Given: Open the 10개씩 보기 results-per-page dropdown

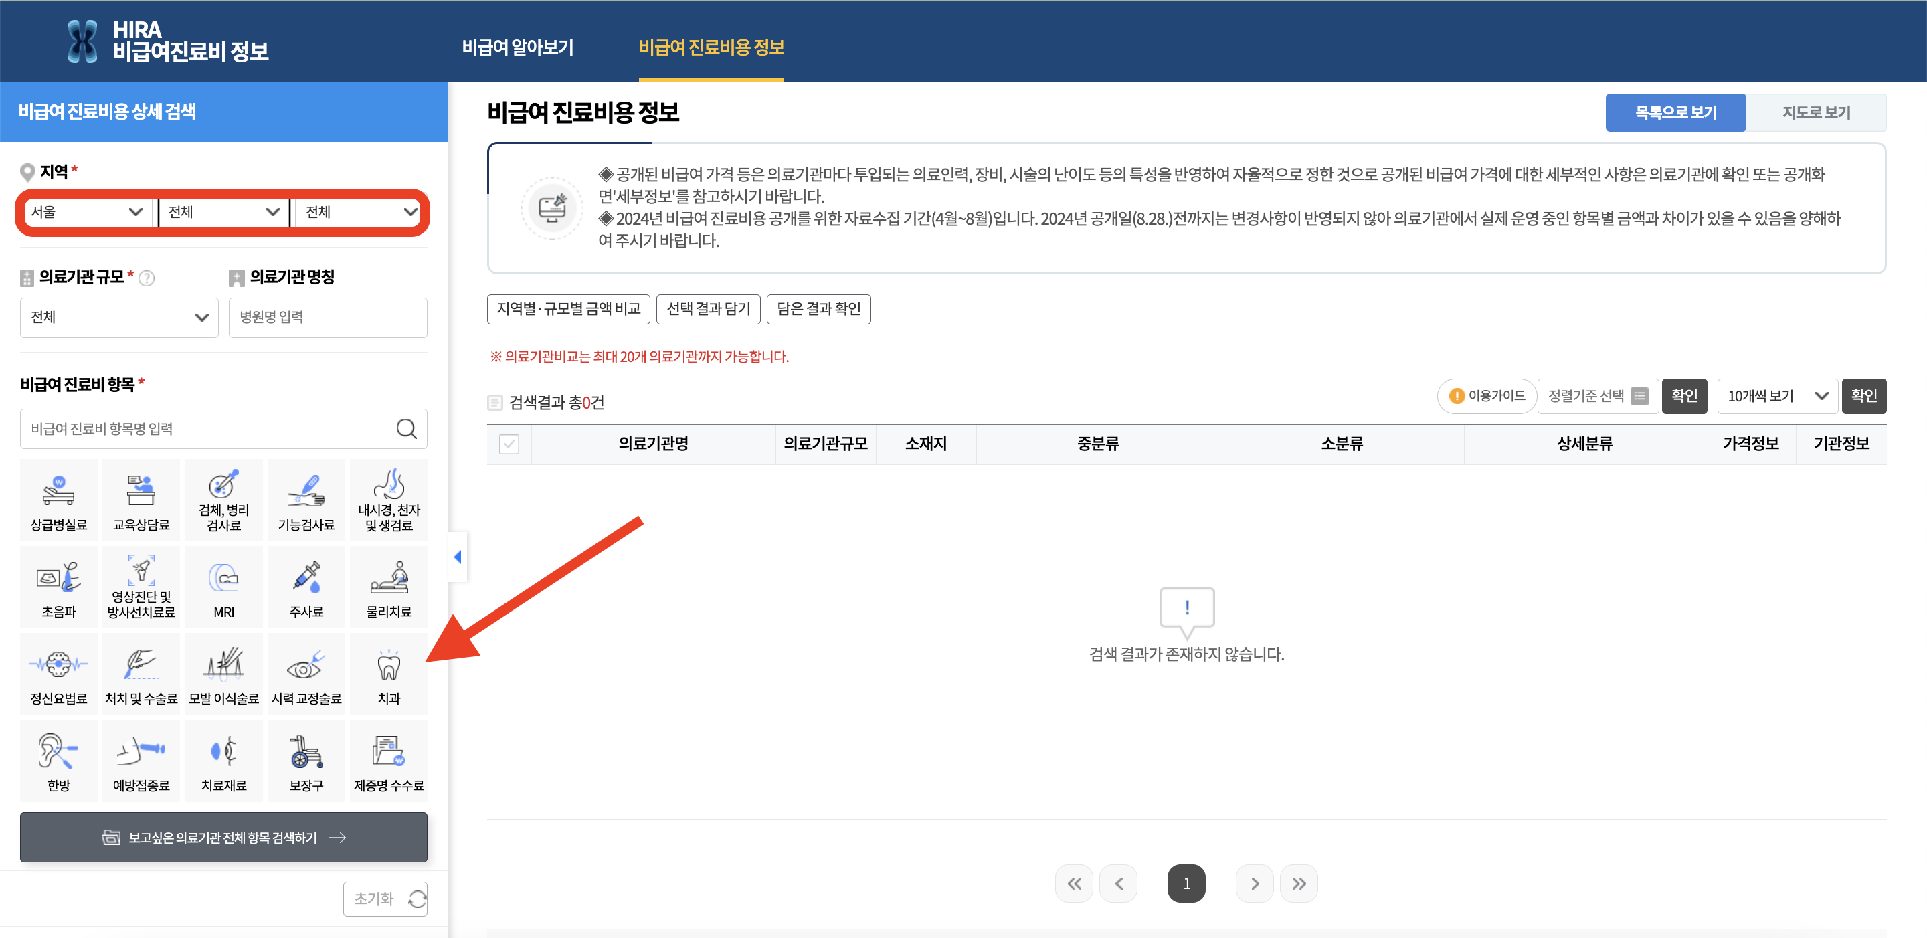Looking at the screenshot, I should (x=1776, y=395).
